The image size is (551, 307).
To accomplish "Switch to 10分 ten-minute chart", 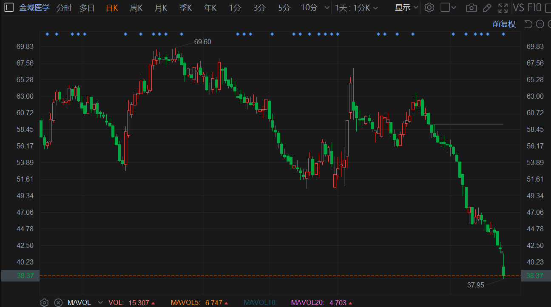I will click(309, 8).
